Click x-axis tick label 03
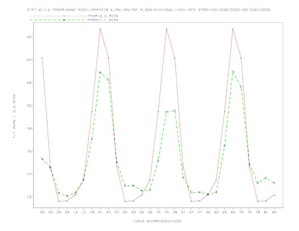Screen dimensions: 299x231 point(50,212)
